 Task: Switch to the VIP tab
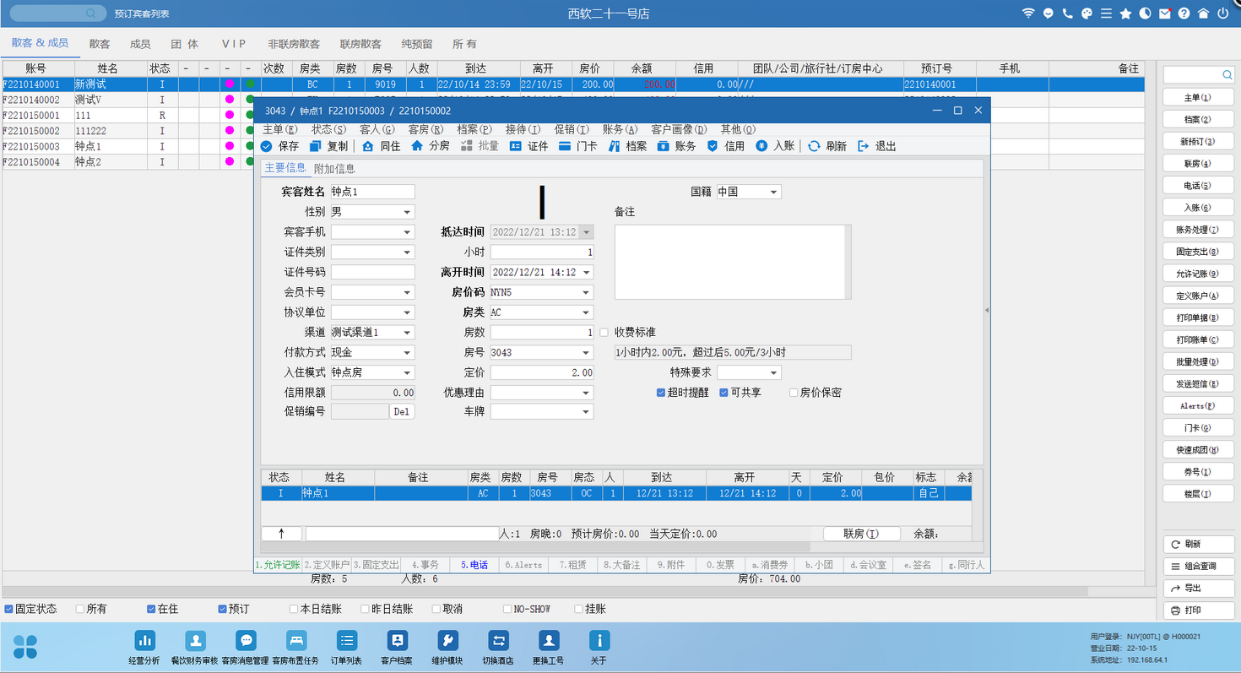coord(234,44)
